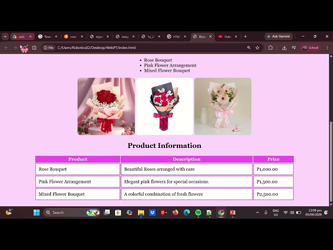Reload the current page

[24, 48]
